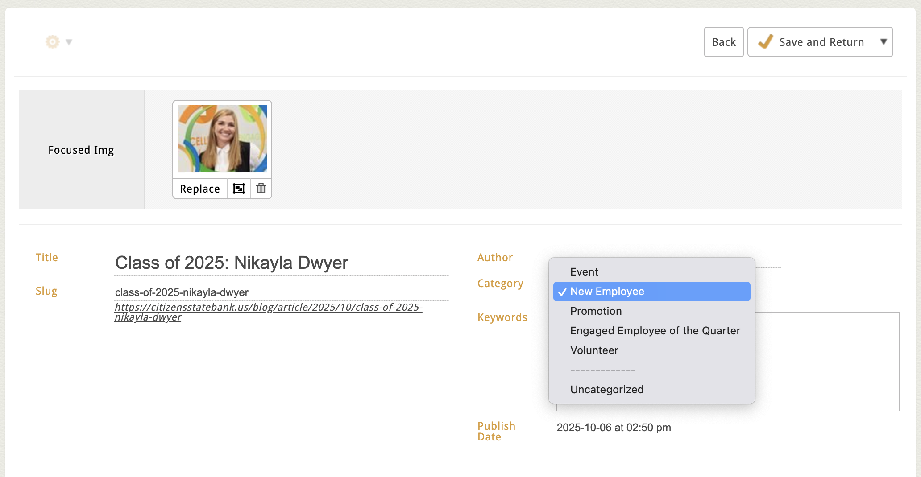
Task: Click the Title input field
Action: click(x=281, y=263)
